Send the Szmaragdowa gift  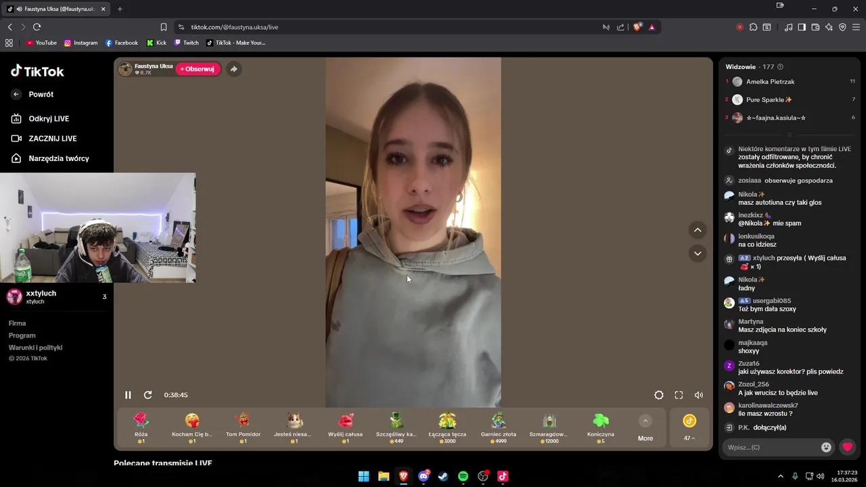(x=549, y=427)
